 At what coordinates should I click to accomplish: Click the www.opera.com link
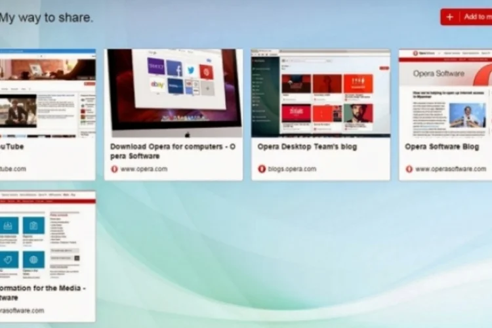[x=144, y=169]
